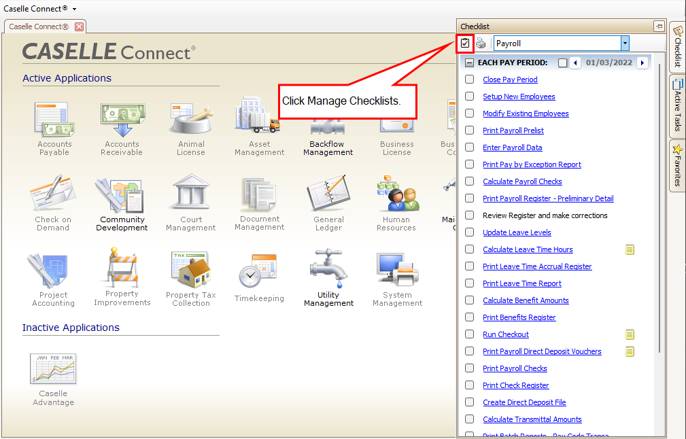
Task: Launch the Animal License application
Action: pyautogui.click(x=191, y=129)
